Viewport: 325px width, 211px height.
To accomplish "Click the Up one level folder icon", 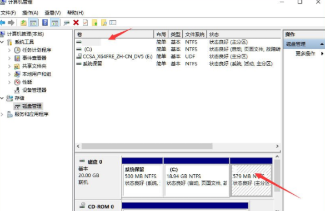I will pyautogui.click(x=23, y=22).
